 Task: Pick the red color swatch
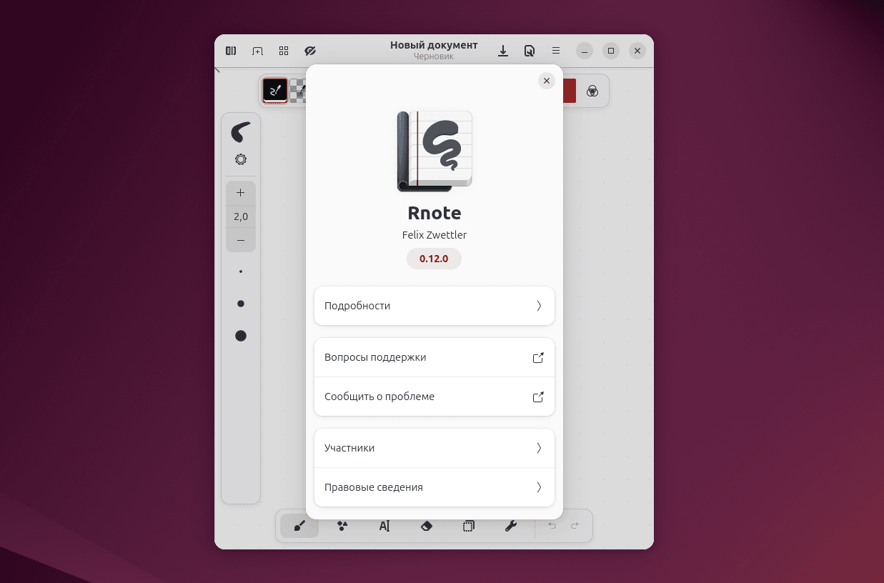pyautogui.click(x=570, y=91)
